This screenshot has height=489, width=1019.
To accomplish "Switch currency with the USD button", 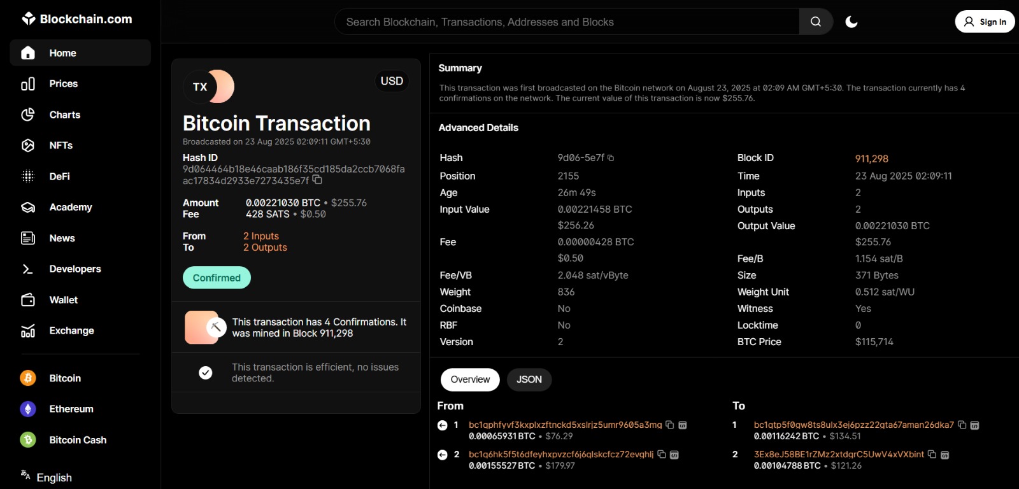I will [392, 81].
